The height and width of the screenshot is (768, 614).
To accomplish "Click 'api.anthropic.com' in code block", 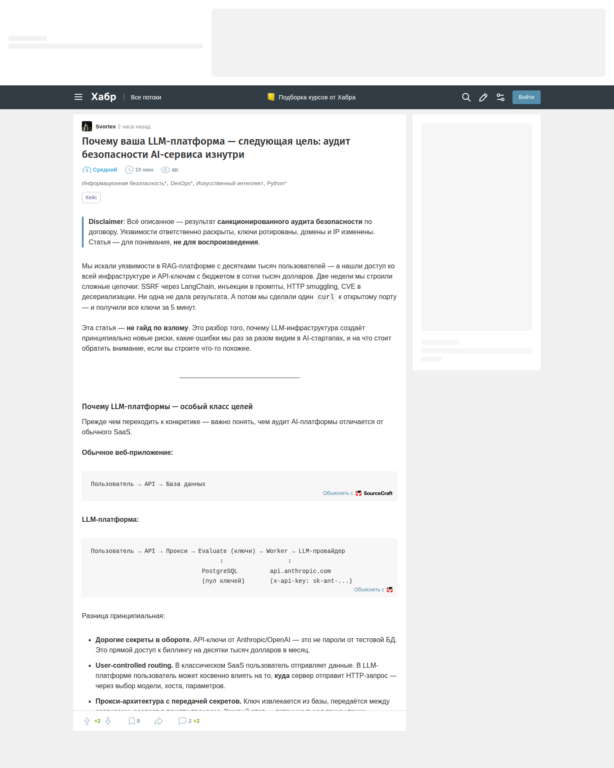I will 300,571.
